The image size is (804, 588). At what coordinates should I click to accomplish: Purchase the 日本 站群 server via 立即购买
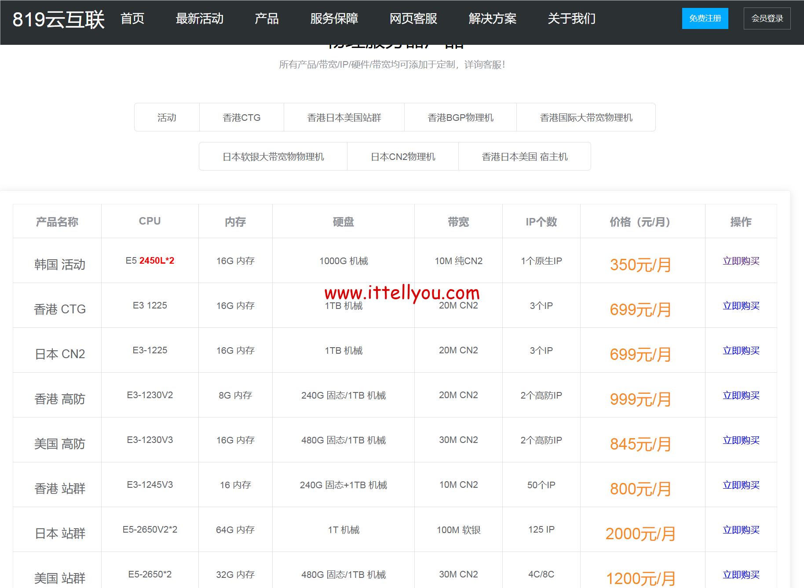[x=741, y=530]
